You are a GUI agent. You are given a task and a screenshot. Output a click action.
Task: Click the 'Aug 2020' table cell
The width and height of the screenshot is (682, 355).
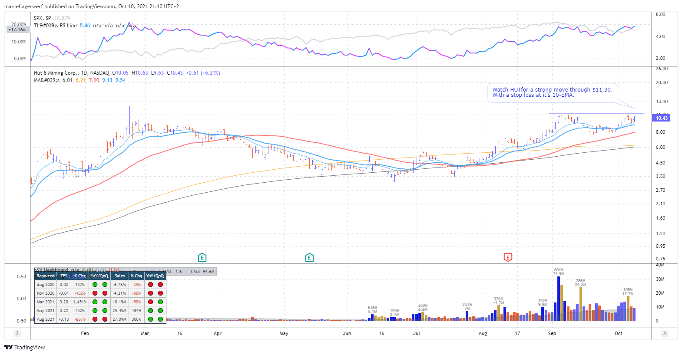click(x=46, y=285)
